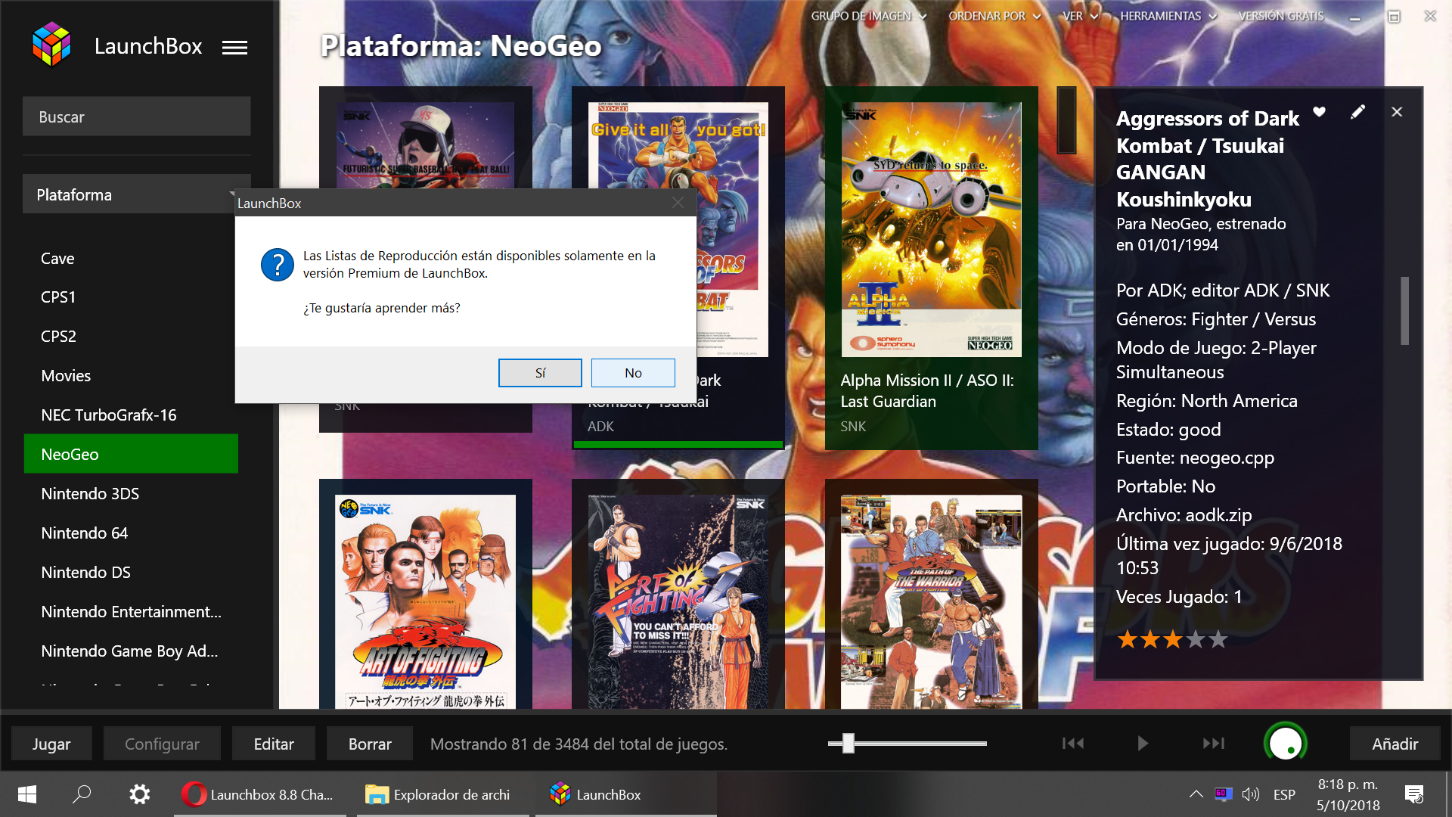Select Movies in the sidebar

coord(131,375)
